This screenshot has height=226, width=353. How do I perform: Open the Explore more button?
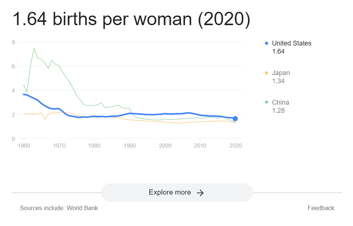tap(177, 192)
